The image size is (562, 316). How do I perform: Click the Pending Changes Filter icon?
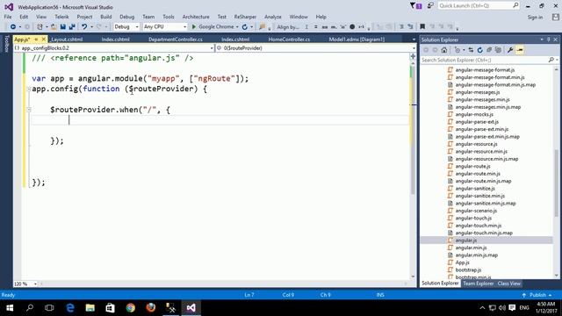click(x=458, y=50)
